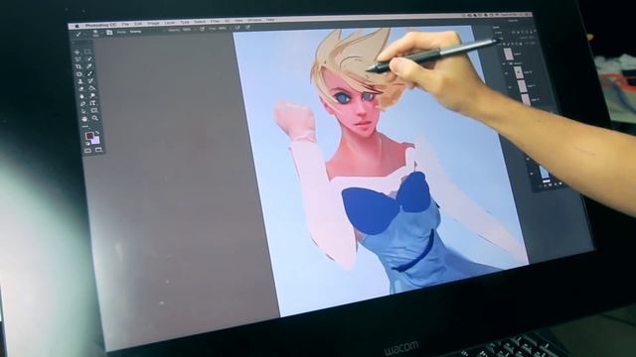Select the topmost layer thumbnail
Screen dimensions: 636x357
[509, 54]
